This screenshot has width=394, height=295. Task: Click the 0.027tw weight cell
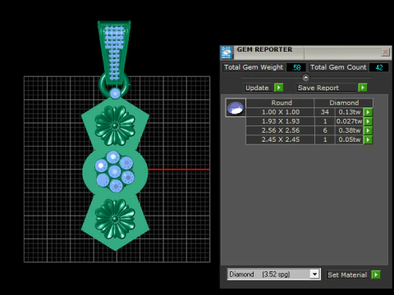click(x=349, y=121)
